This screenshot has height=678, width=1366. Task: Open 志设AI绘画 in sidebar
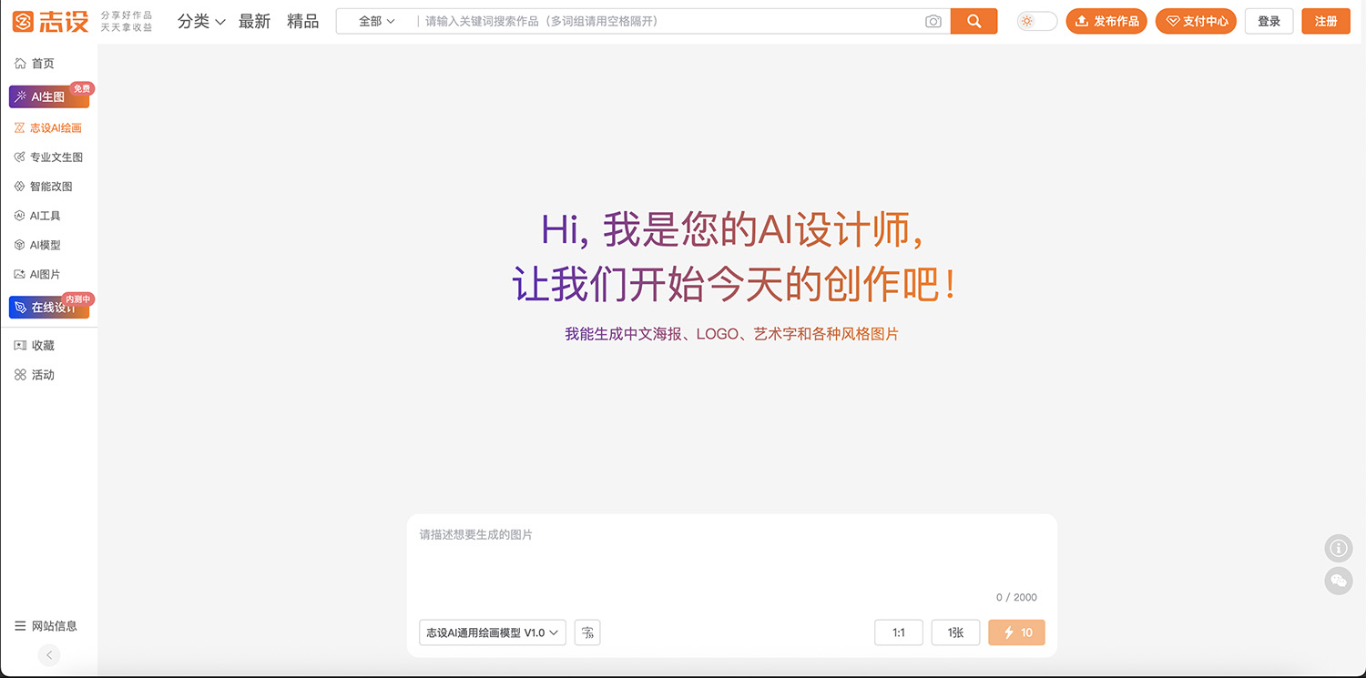click(56, 128)
